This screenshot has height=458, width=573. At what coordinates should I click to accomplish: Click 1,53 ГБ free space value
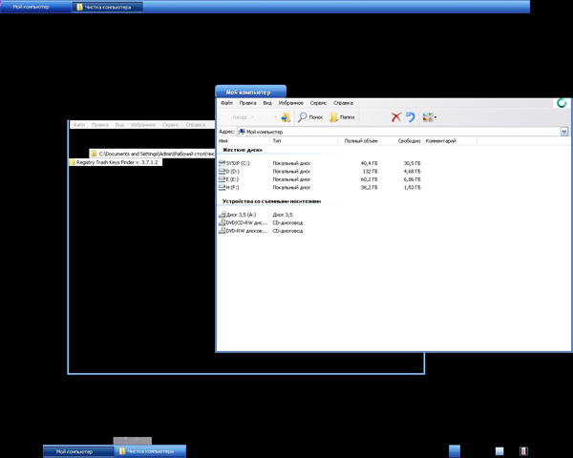(x=412, y=187)
